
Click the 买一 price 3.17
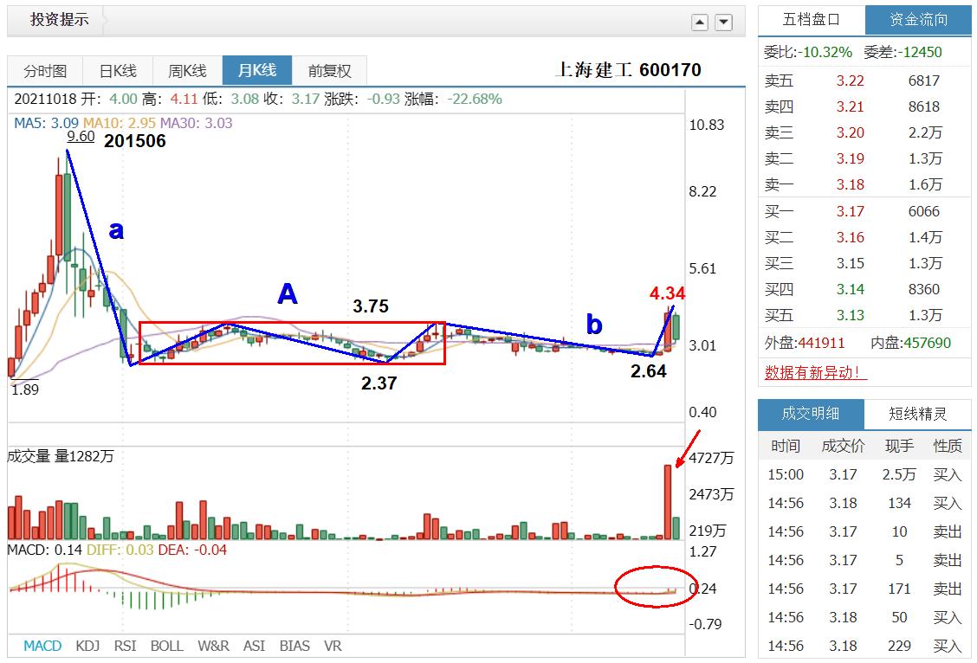point(850,212)
